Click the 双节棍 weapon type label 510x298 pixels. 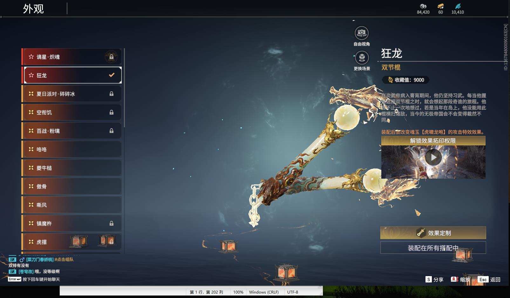click(x=391, y=67)
